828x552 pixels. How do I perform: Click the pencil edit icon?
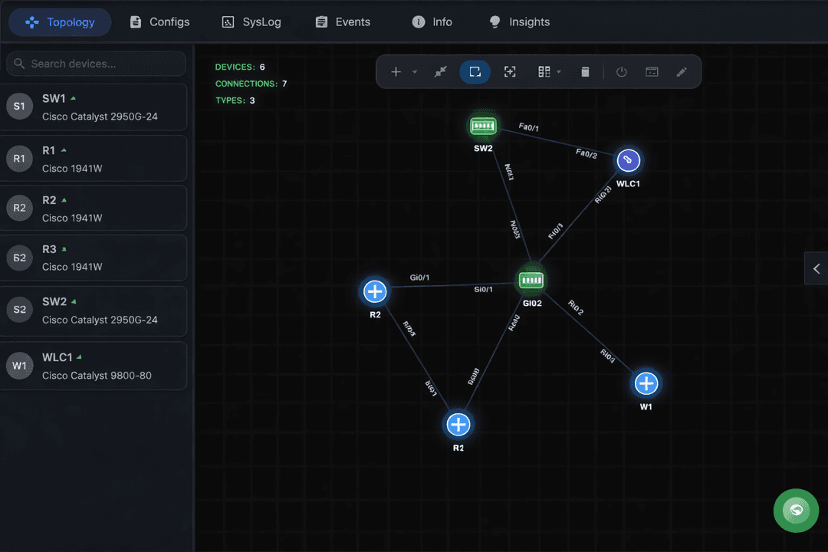(682, 72)
